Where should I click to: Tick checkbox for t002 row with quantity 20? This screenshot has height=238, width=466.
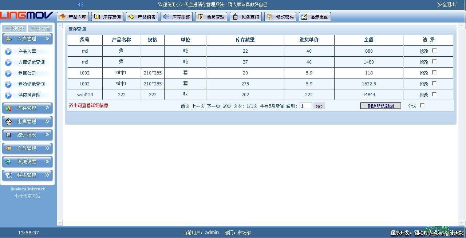coord(434,72)
